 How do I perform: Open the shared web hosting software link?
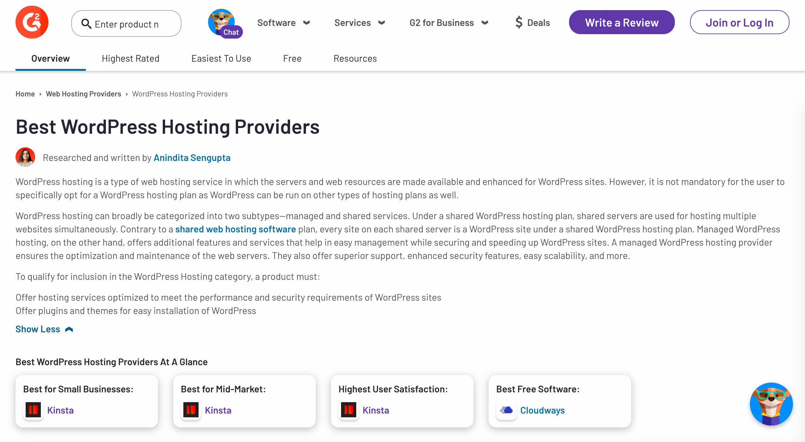(235, 229)
